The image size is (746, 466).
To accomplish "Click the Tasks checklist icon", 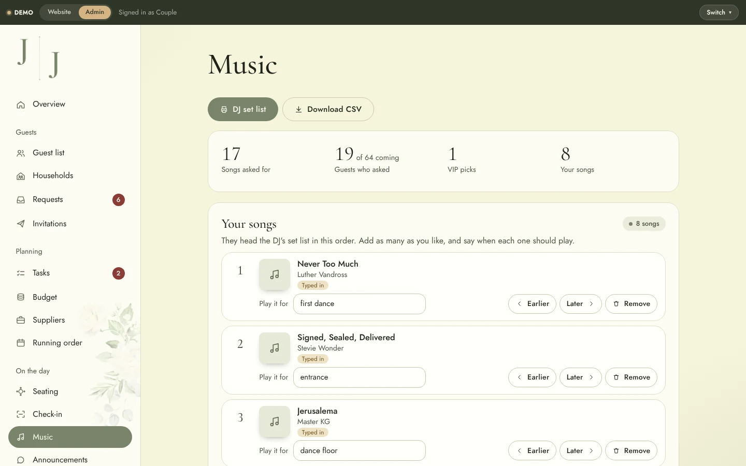I will (x=21, y=273).
